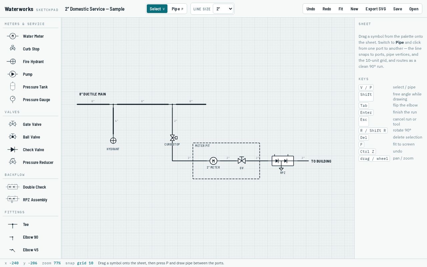The height and width of the screenshot is (267, 427).
Task: Export the drawing as SVG
Action: pos(376,9)
